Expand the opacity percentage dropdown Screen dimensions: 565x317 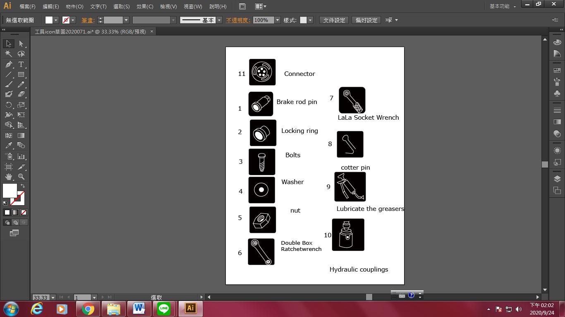click(278, 20)
